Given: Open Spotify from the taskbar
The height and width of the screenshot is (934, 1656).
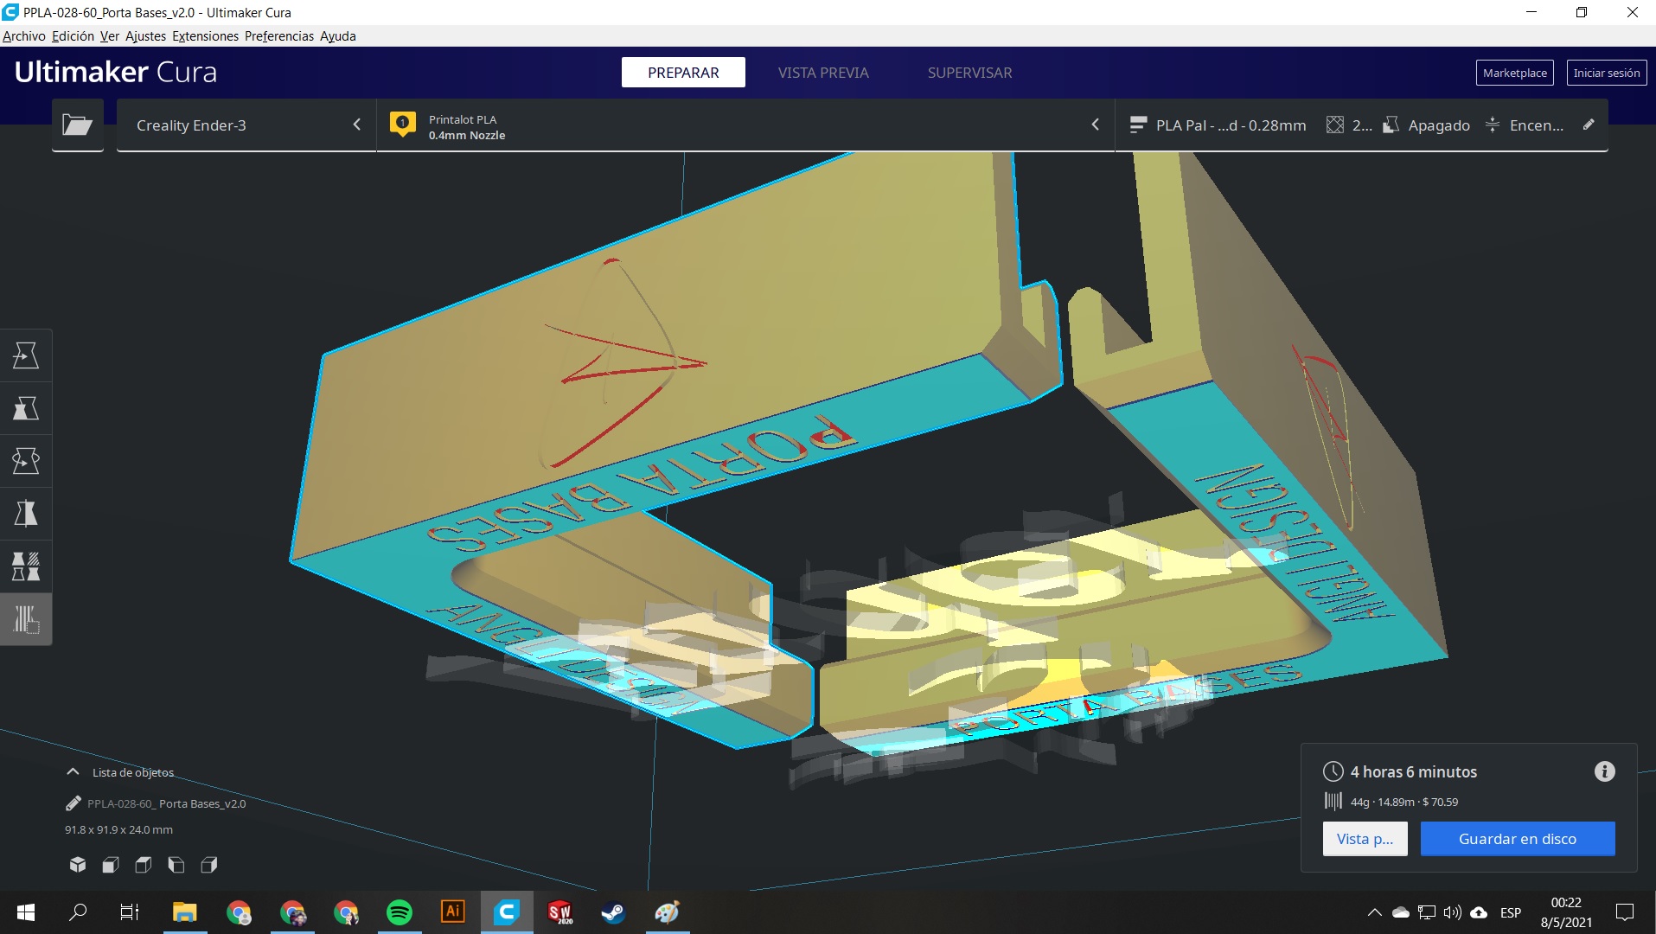Looking at the screenshot, I should tap(400, 912).
